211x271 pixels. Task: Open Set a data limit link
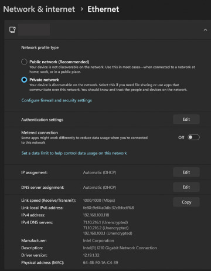click(74, 153)
